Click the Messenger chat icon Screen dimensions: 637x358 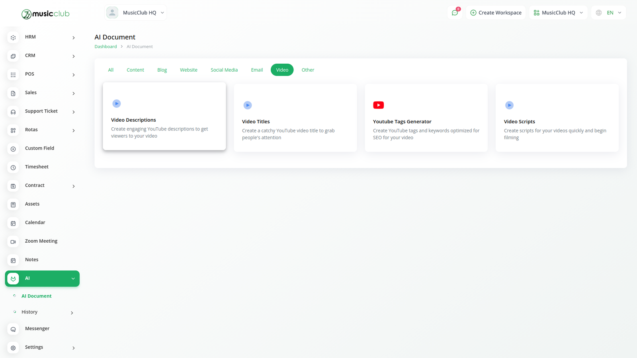coord(13,329)
